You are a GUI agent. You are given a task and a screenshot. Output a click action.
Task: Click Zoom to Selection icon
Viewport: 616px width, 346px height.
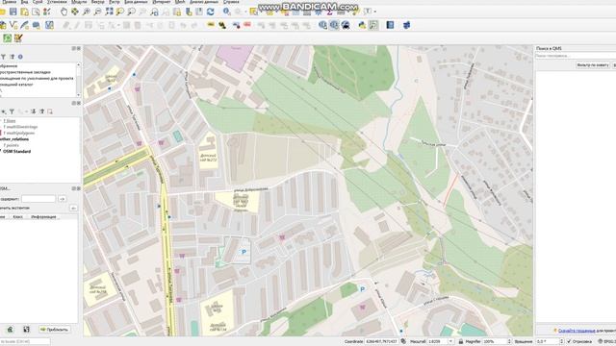(119, 12)
